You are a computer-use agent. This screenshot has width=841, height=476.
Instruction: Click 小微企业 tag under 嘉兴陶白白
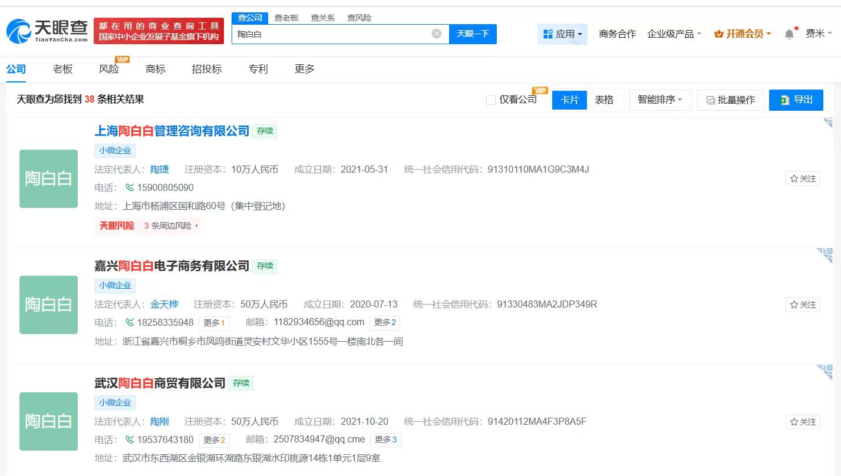click(115, 285)
